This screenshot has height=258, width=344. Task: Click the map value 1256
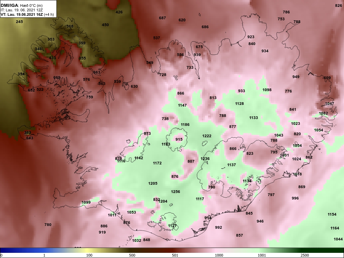click(175, 192)
